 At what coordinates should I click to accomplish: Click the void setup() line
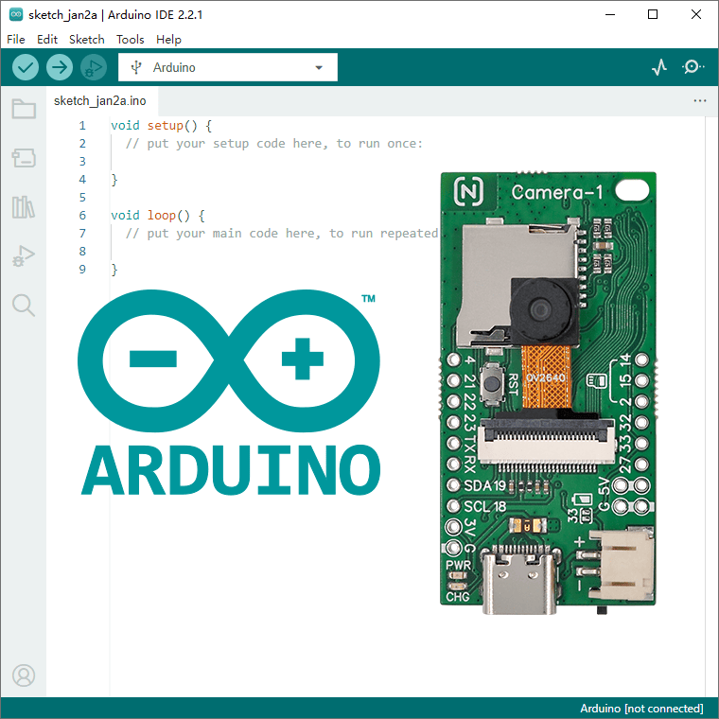click(161, 126)
